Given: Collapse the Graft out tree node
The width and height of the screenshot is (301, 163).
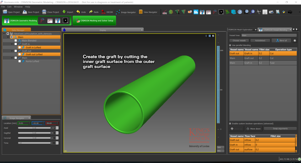Looking at the screenshot, I should point(12,51).
